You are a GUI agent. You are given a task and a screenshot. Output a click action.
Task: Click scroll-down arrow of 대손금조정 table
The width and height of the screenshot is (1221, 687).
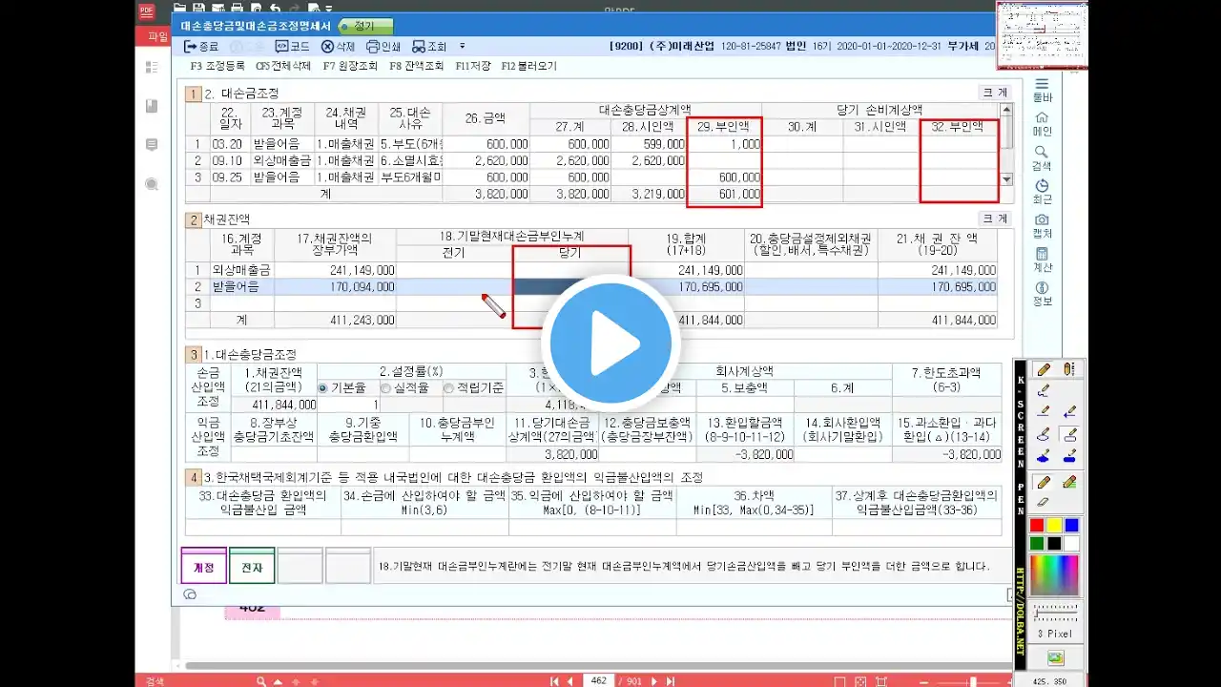pyautogui.click(x=1005, y=178)
